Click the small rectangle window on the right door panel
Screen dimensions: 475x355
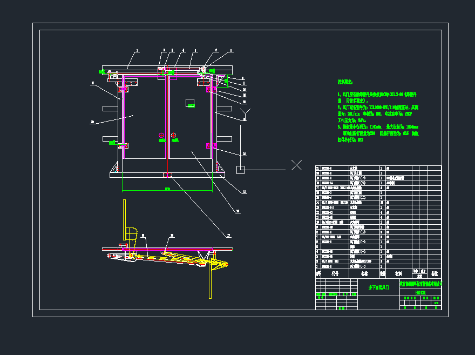(x=189, y=103)
